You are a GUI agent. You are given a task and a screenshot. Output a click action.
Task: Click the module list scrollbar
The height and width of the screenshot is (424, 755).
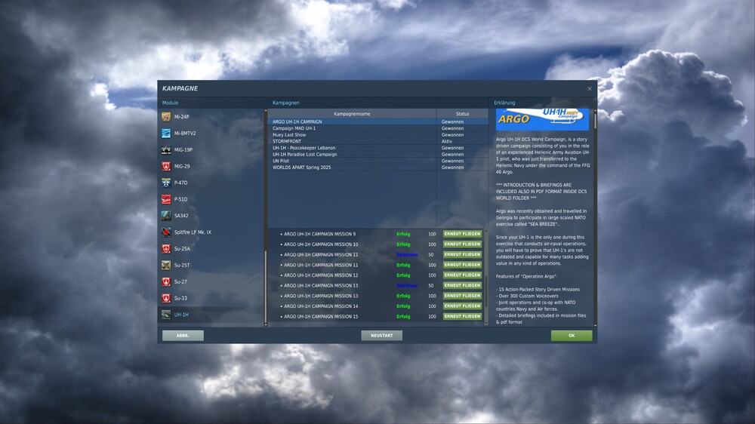point(265,287)
